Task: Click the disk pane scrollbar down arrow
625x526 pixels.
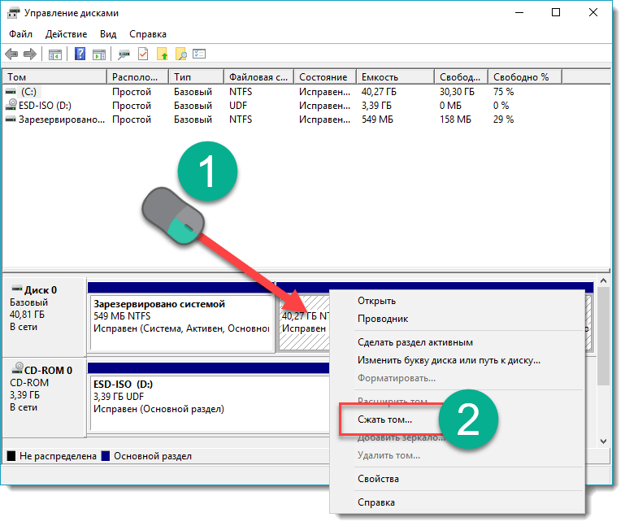Action: [604, 441]
